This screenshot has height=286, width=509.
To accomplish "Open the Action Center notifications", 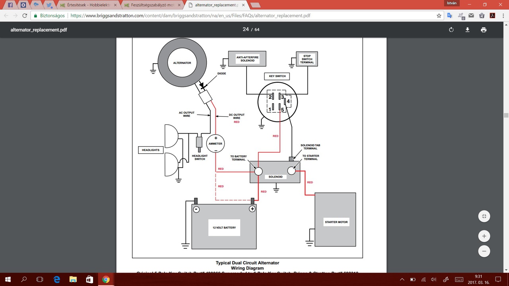I will click(x=498, y=279).
